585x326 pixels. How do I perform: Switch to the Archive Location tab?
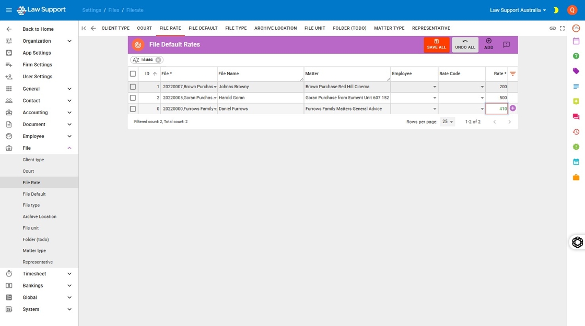pyautogui.click(x=275, y=28)
